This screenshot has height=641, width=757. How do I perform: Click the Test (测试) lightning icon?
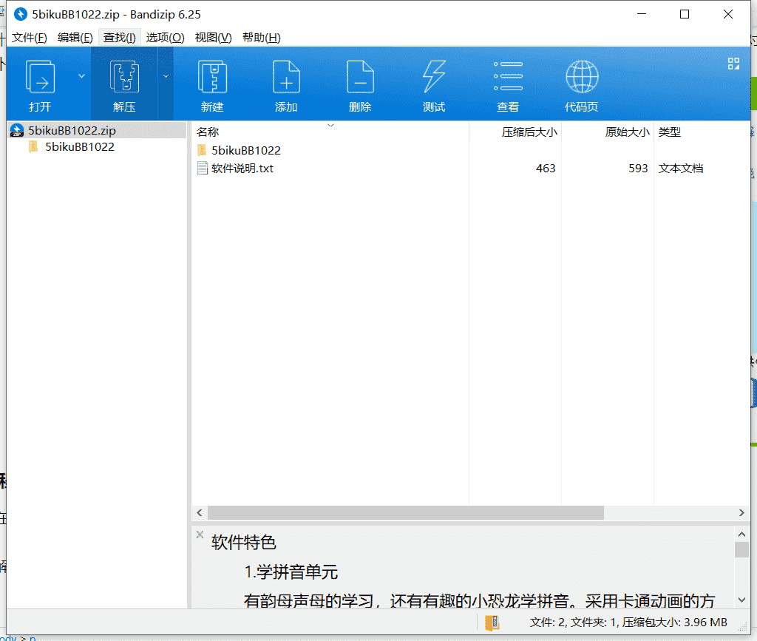(434, 77)
